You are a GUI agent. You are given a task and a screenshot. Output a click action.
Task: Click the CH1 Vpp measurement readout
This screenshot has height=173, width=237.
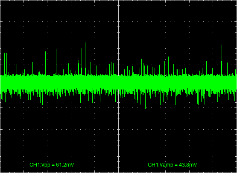coord(52,165)
